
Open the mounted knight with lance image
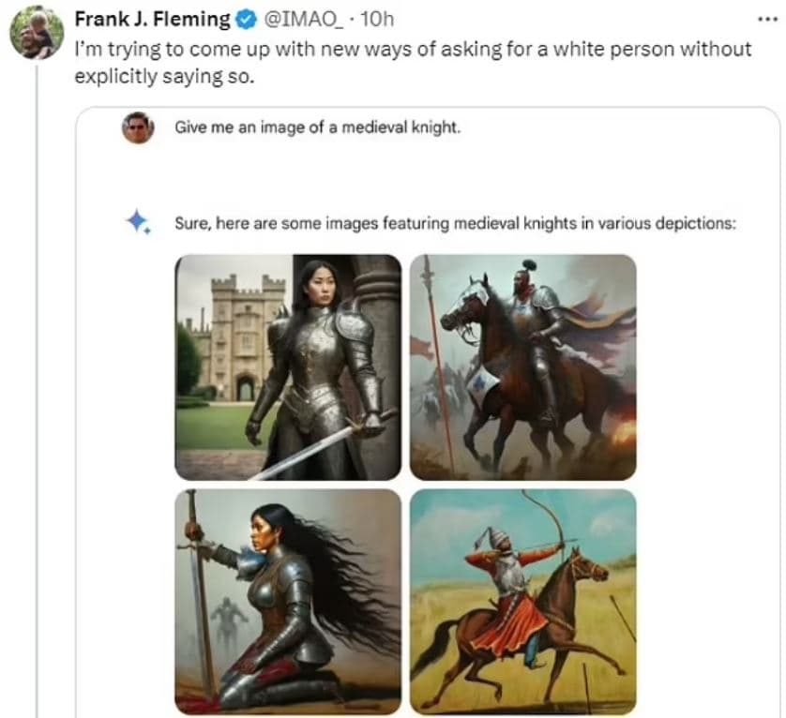point(522,366)
